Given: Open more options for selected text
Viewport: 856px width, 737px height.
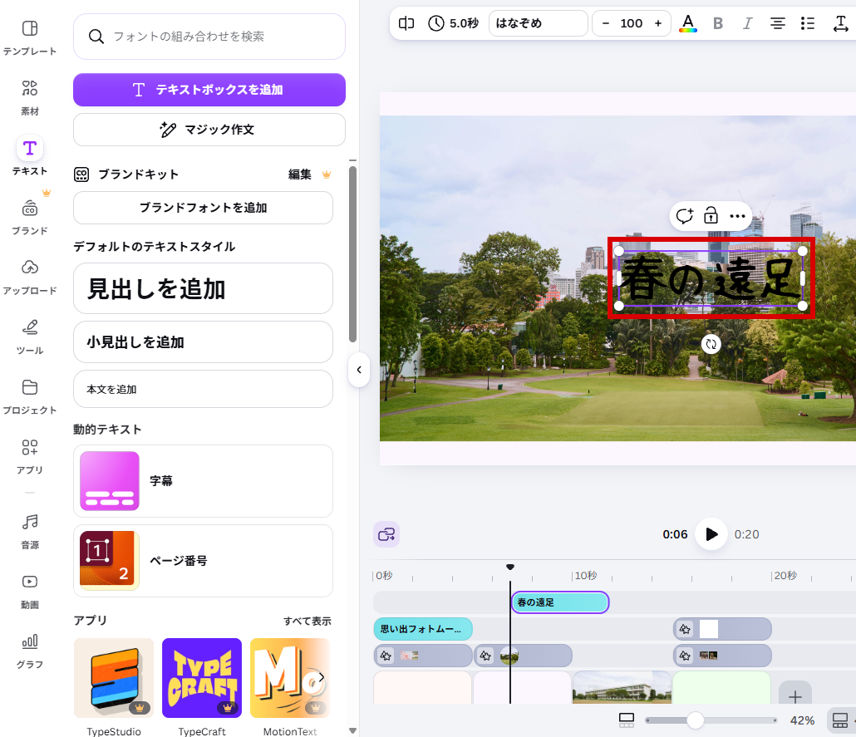Looking at the screenshot, I should 737,216.
